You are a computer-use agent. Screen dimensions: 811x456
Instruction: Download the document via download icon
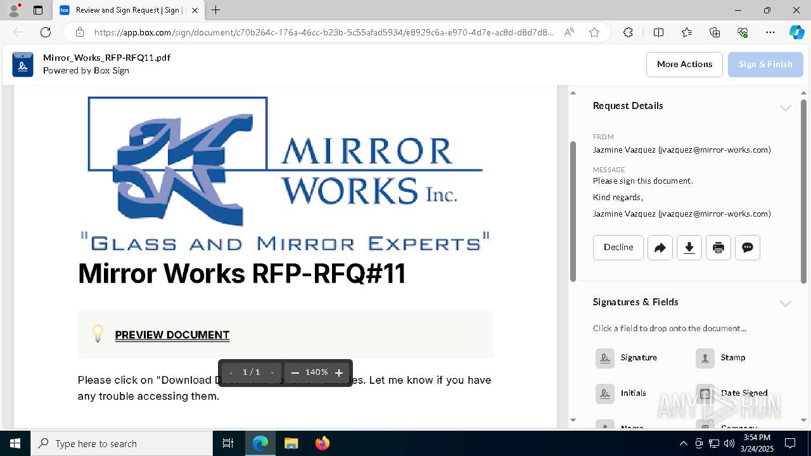click(x=689, y=248)
